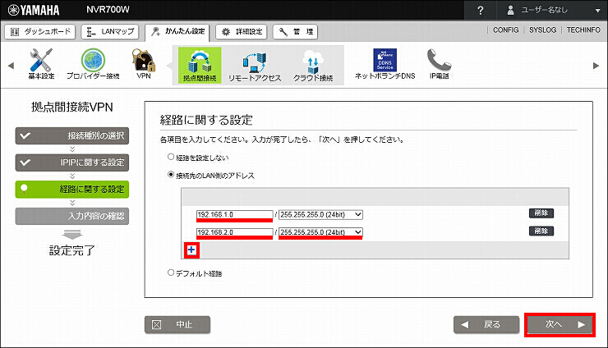Switch to 詳細設定 tab
Viewport: 608px width, 348px height.
click(242, 32)
